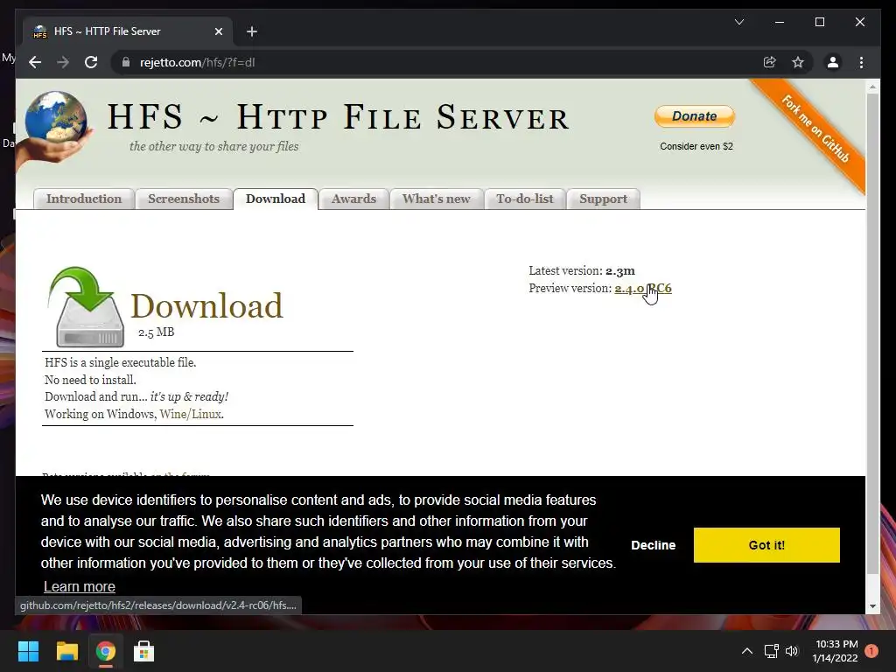Click the network tray icon
Viewport: 896px width, 672px height.
click(772, 651)
